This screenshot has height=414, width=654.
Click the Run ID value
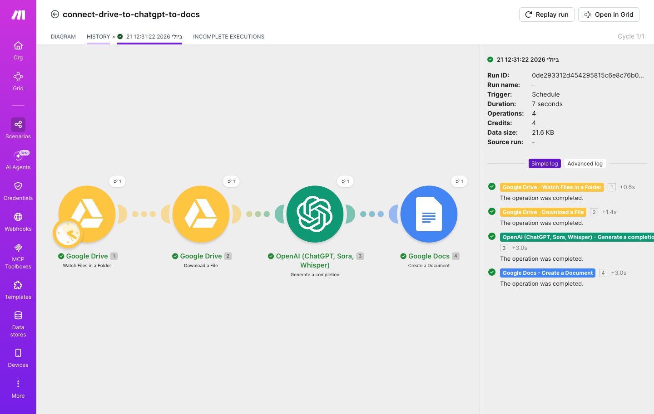[x=588, y=75]
